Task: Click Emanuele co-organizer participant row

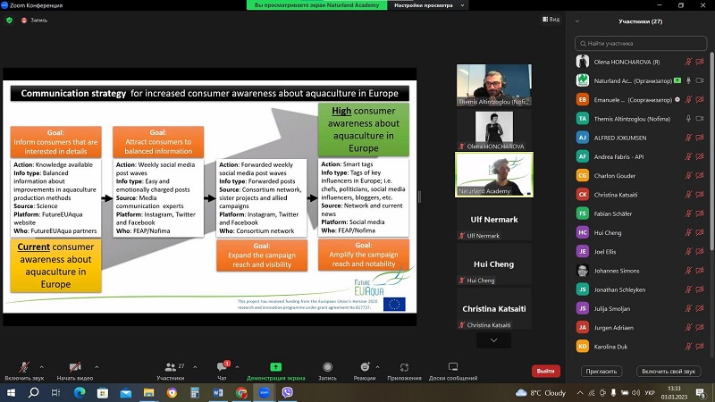Action: [x=640, y=100]
